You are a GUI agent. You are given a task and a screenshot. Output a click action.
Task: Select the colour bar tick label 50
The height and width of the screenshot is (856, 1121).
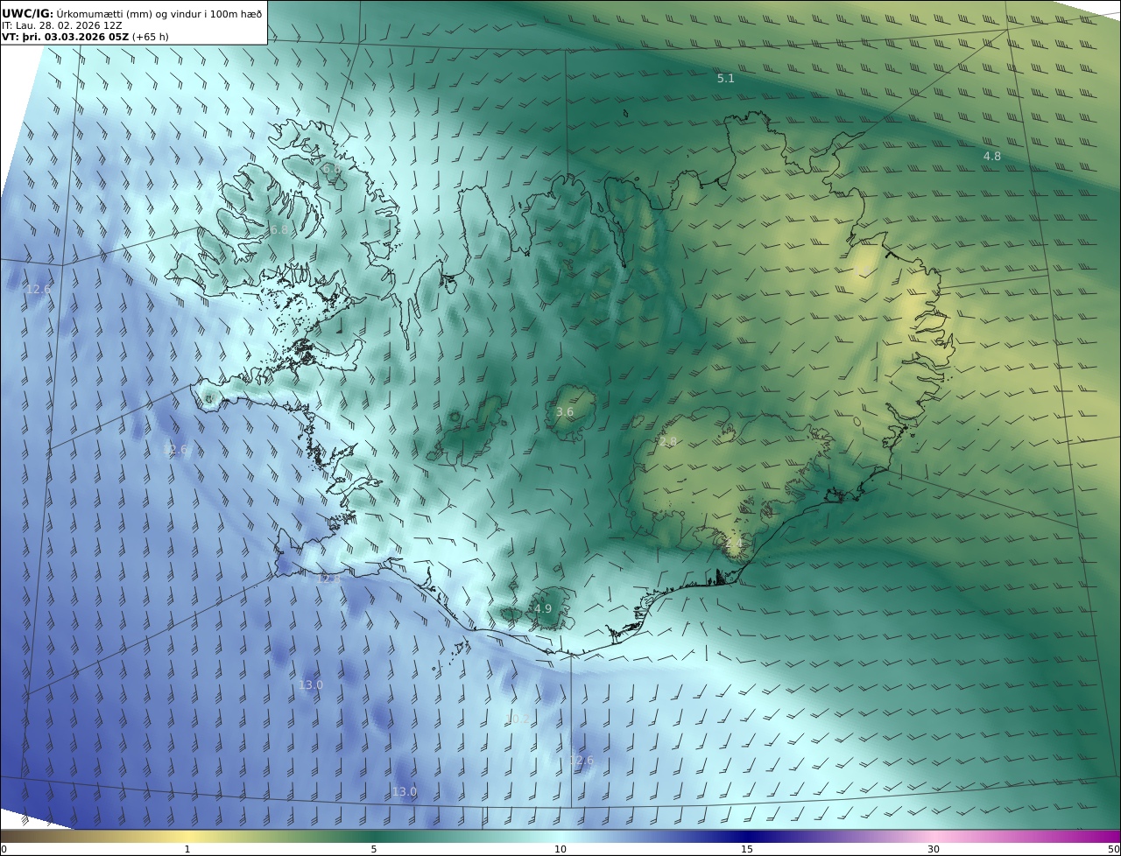pyautogui.click(x=1114, y=849)
